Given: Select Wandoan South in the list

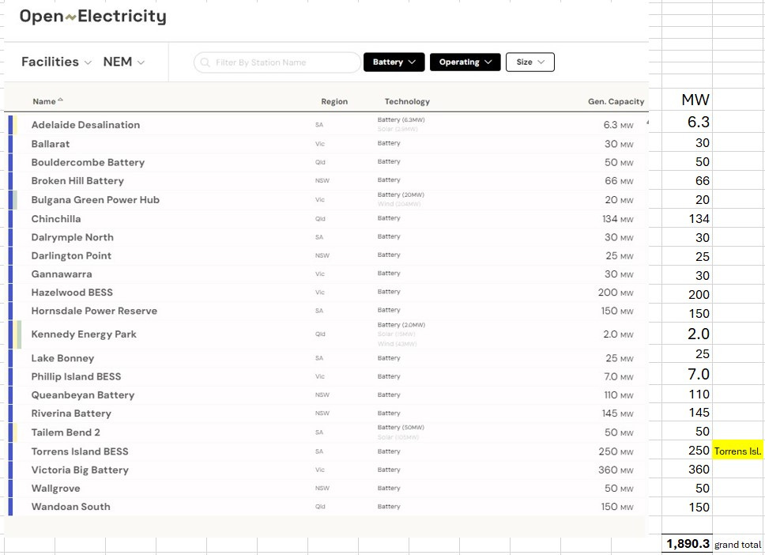Looking at the screenshot, I should [71, 507].
